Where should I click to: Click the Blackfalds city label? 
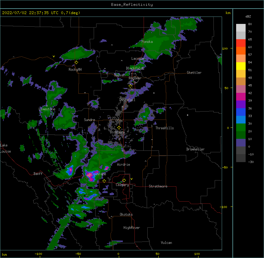(135, 68)
